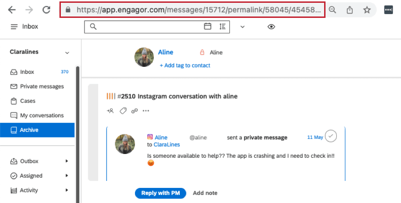
Task: Click Aline's avatar in the message
Action: (x=125, y=144)
